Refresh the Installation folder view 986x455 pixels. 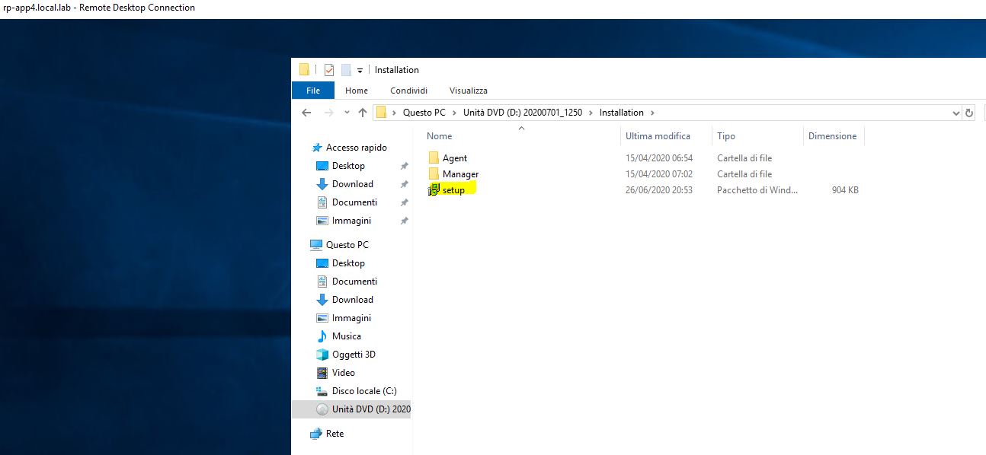[969, 113]
